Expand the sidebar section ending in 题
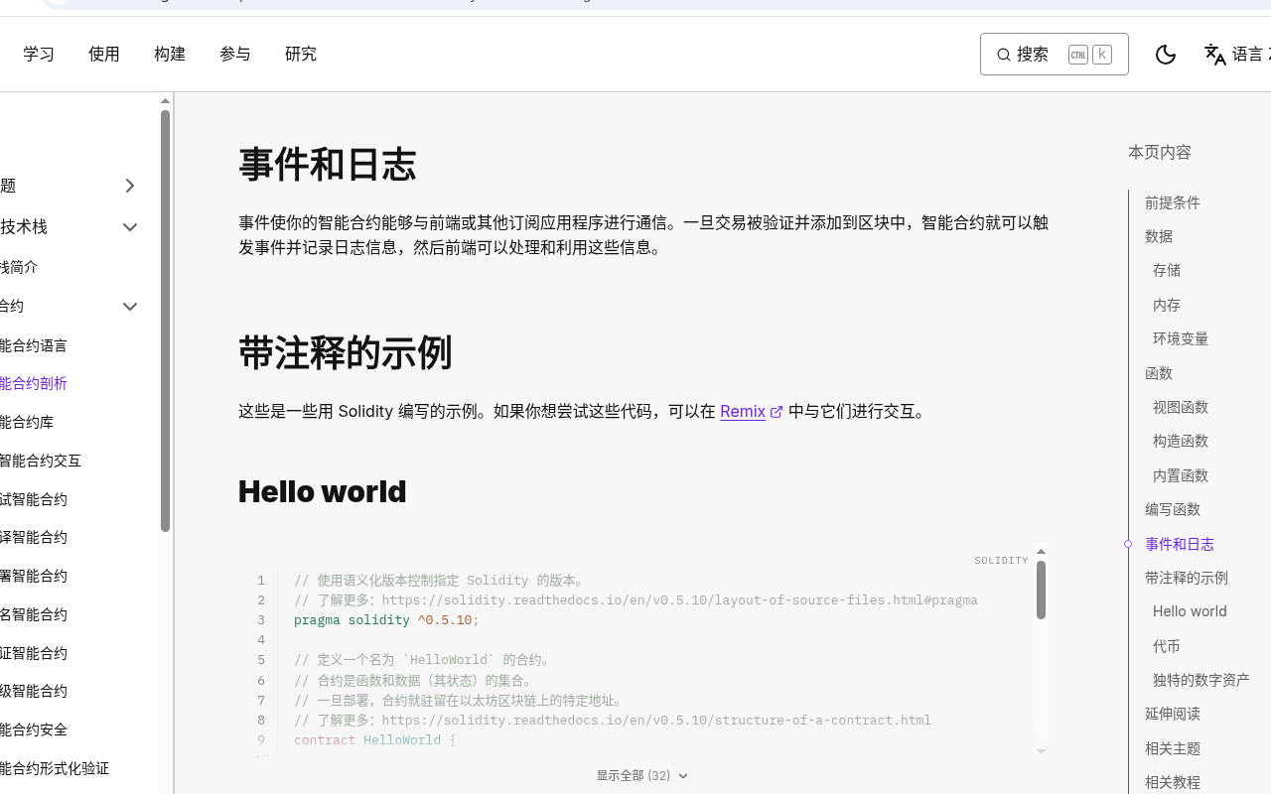1271x794 pixels. click(129, 186)
